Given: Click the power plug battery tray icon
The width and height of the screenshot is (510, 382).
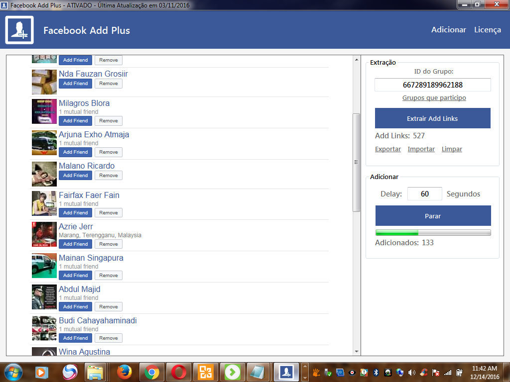Looking at the screenshot, I should pyautogui.click(x=459, y=373).
